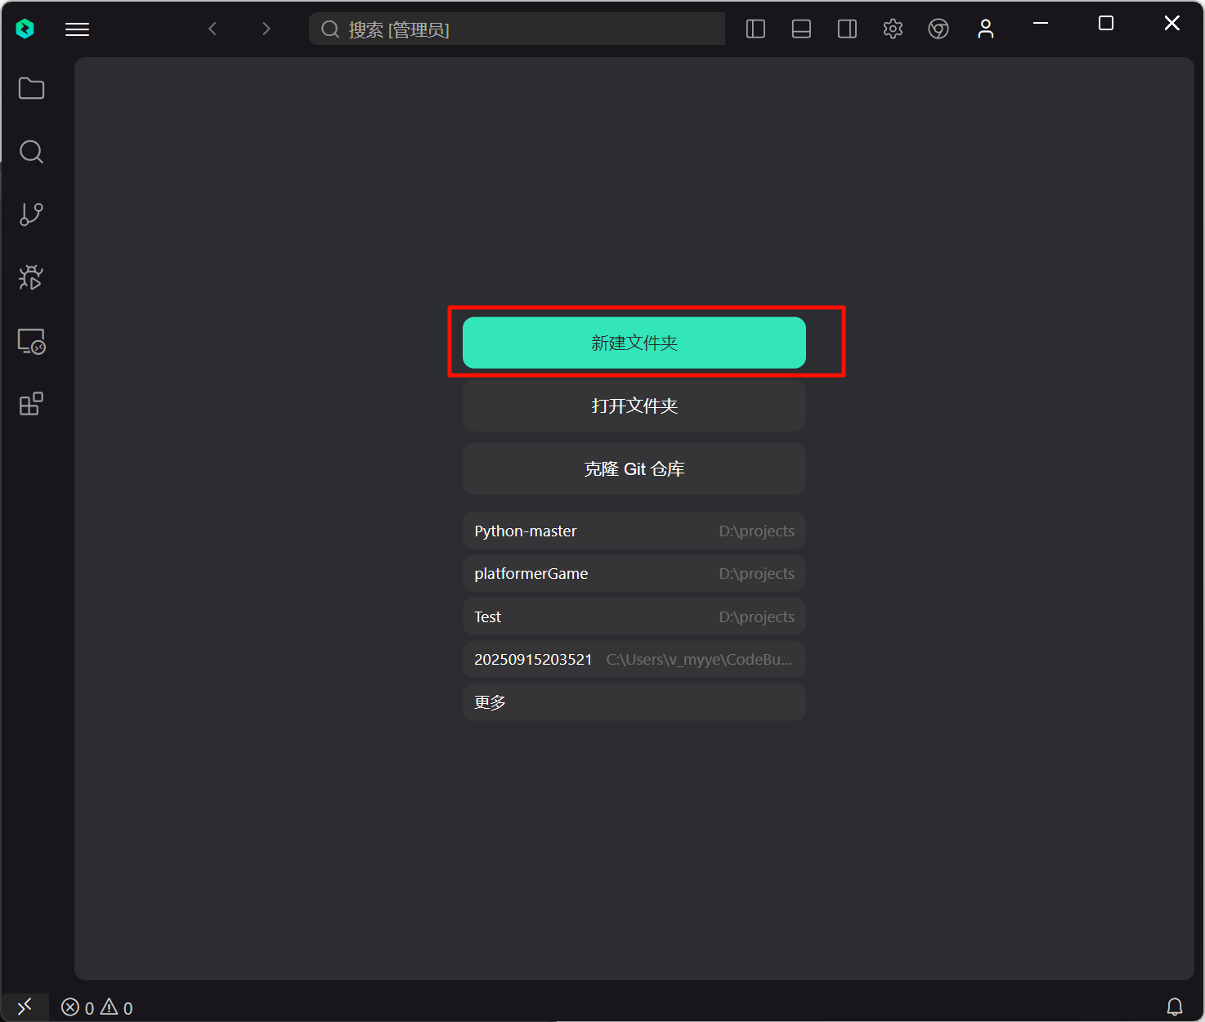Viewport: 1205px width, 1022px height.
Task: Click the 克隆 Git 仓库 button
Action: pyautogui.click(x=634, y=468)
